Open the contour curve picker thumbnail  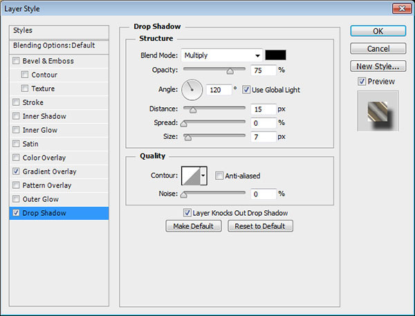191,176
